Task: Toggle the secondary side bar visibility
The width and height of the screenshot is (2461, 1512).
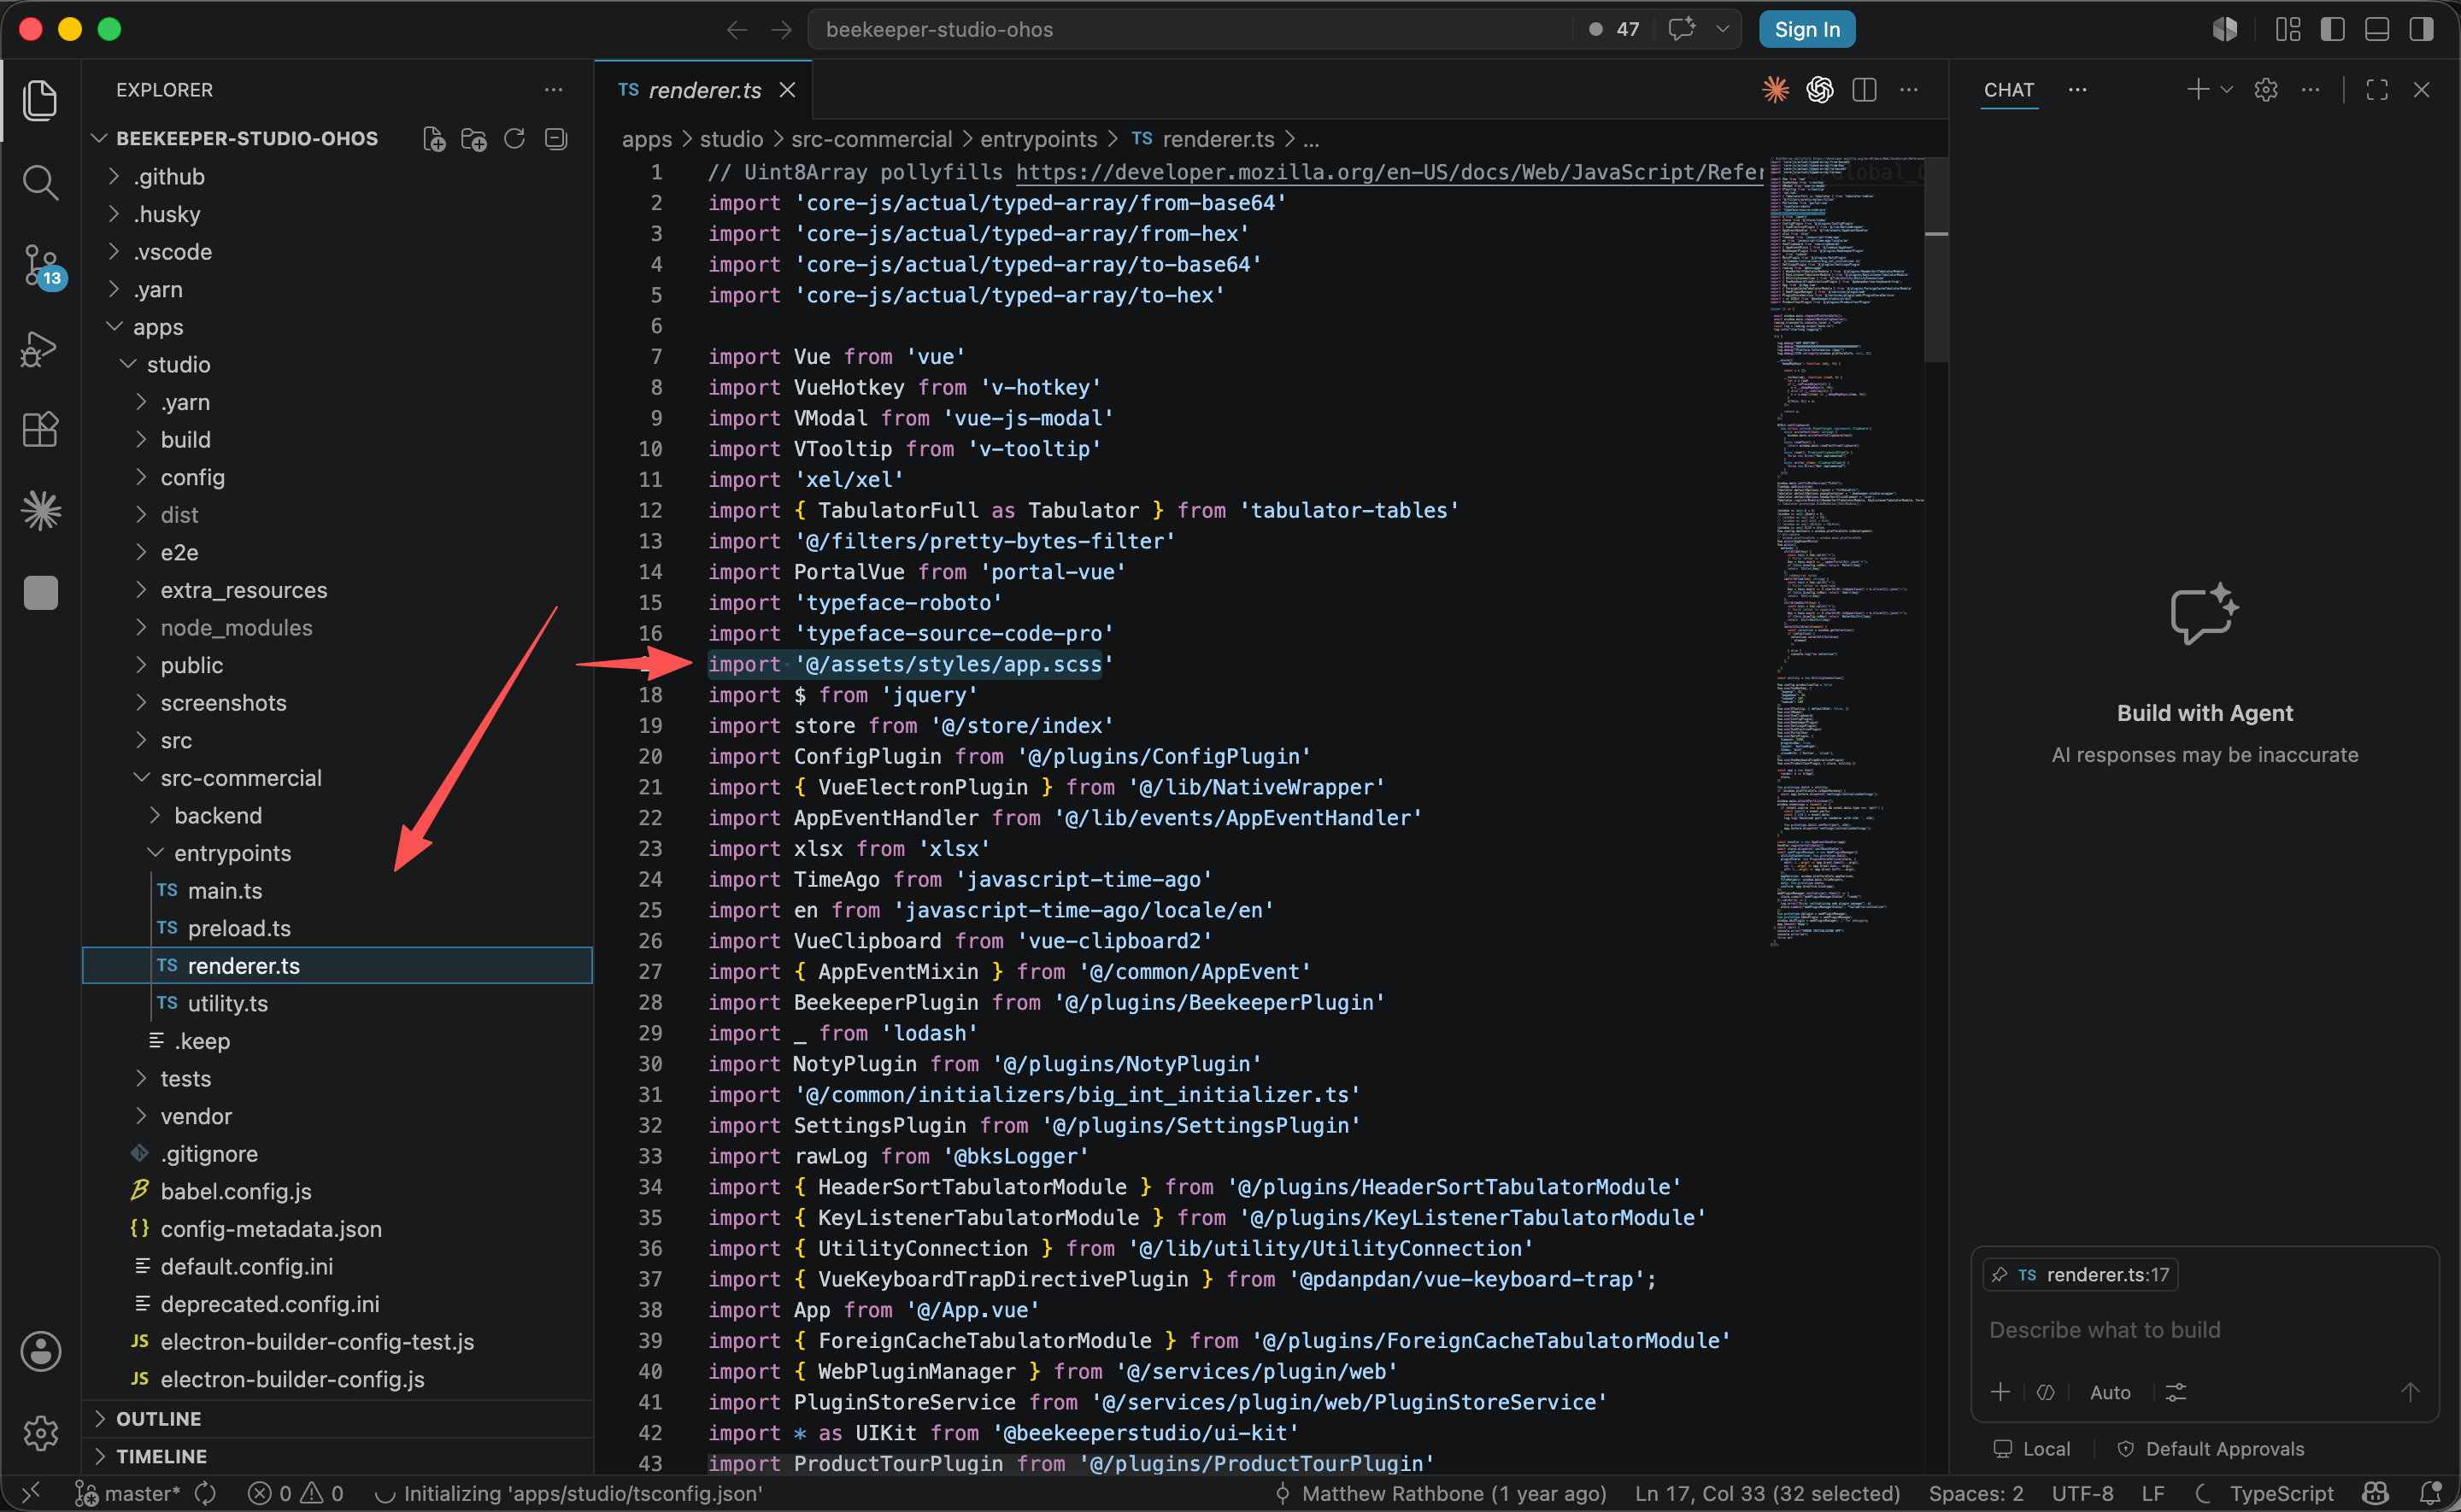Action: [x=2421, y=29]
